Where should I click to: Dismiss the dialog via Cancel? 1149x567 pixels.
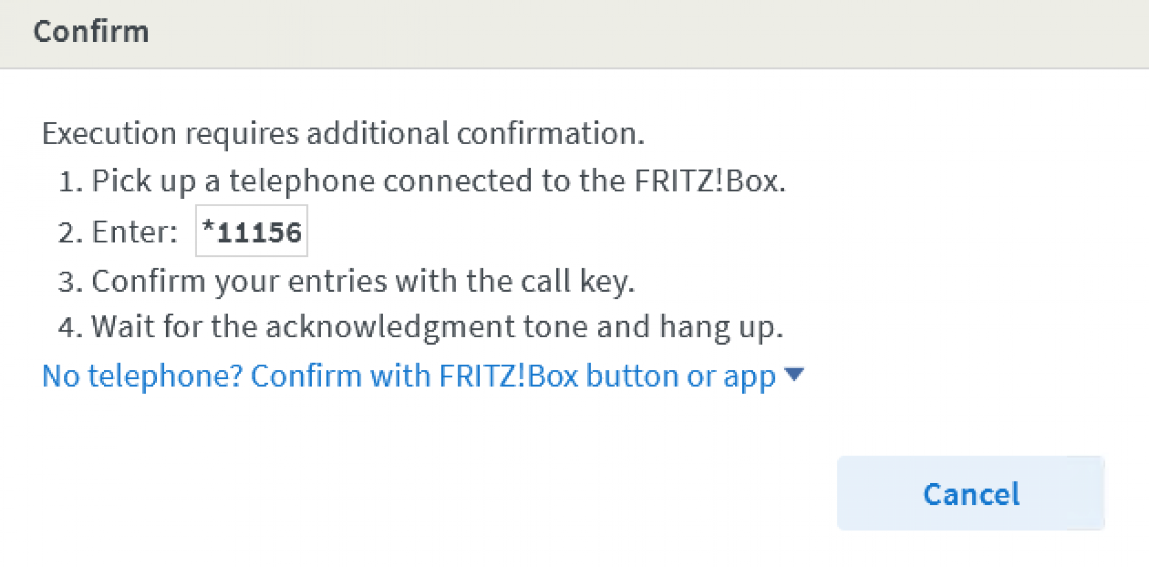click(x=972, y=494)
